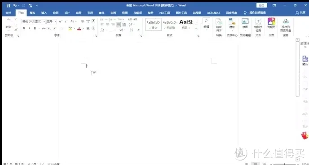
Task: Toggle bold formatting
Action: (24, 28)
